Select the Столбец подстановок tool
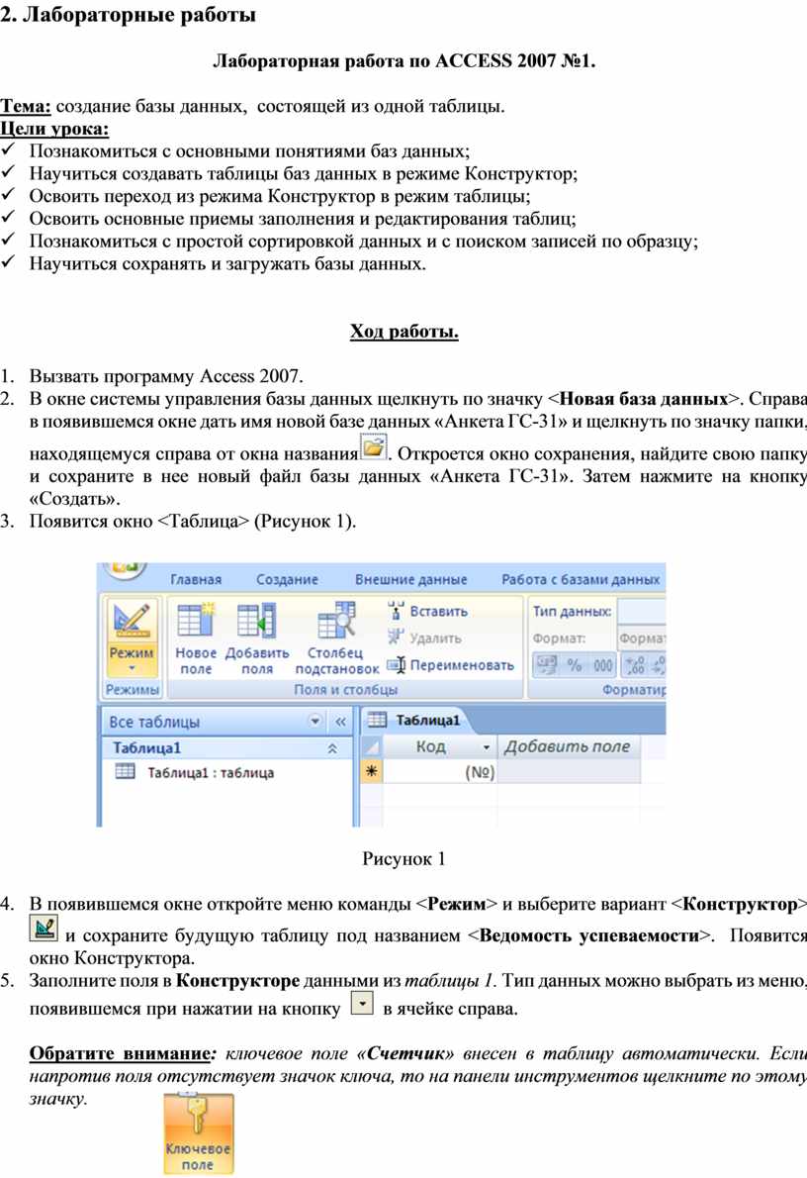This screenshot has height=1178, width=807. [x=336, y=638]
